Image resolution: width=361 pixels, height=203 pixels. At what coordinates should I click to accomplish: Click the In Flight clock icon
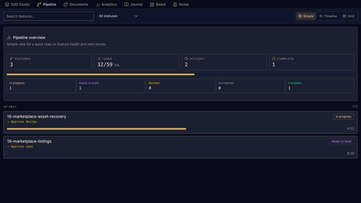pos(186,59)
